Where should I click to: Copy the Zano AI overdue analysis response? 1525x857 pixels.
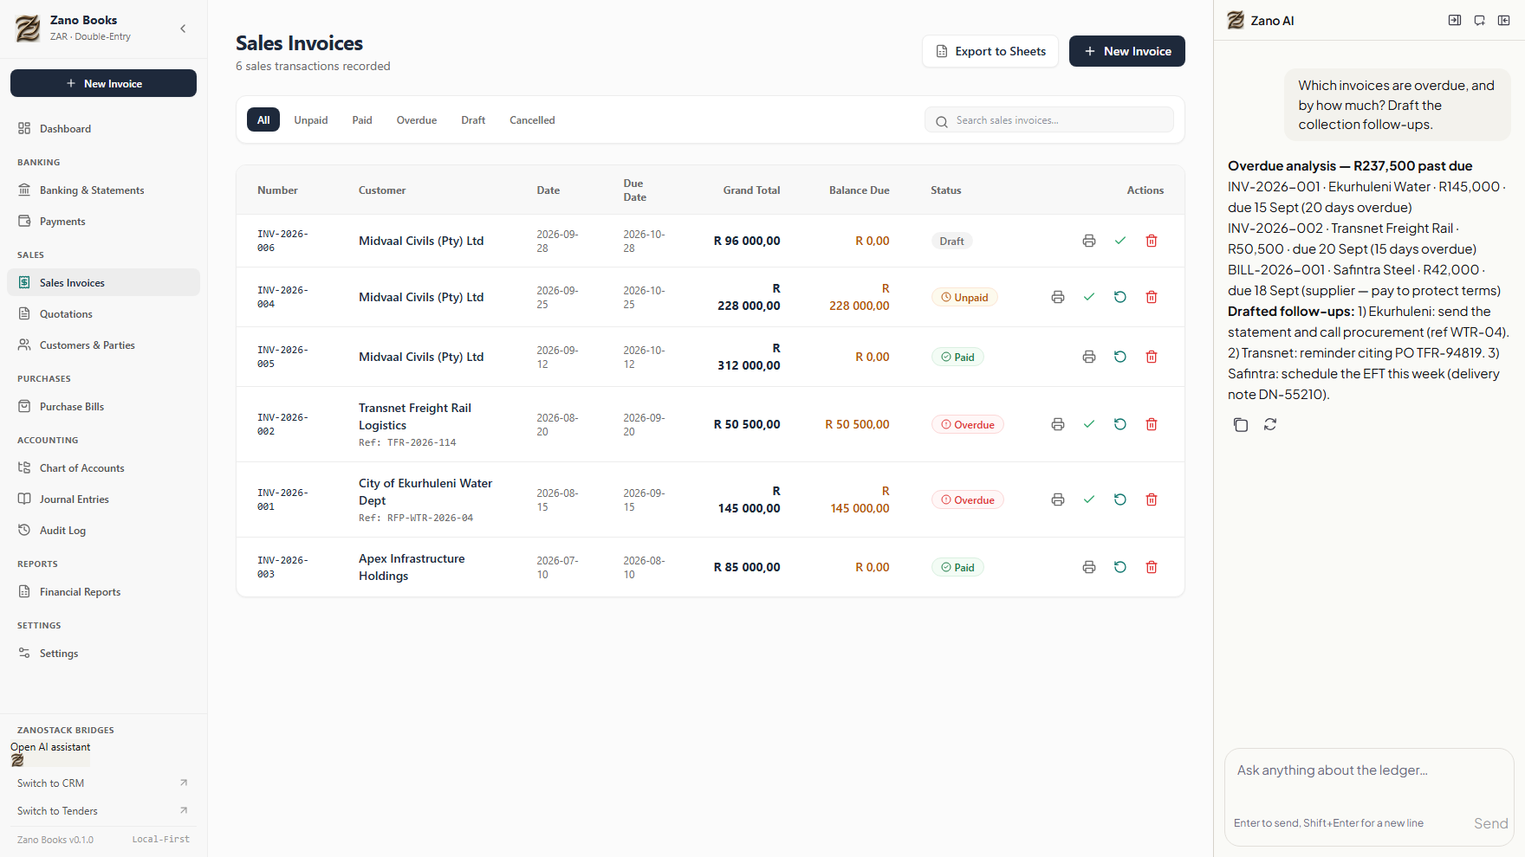(x=1241, y=424)
